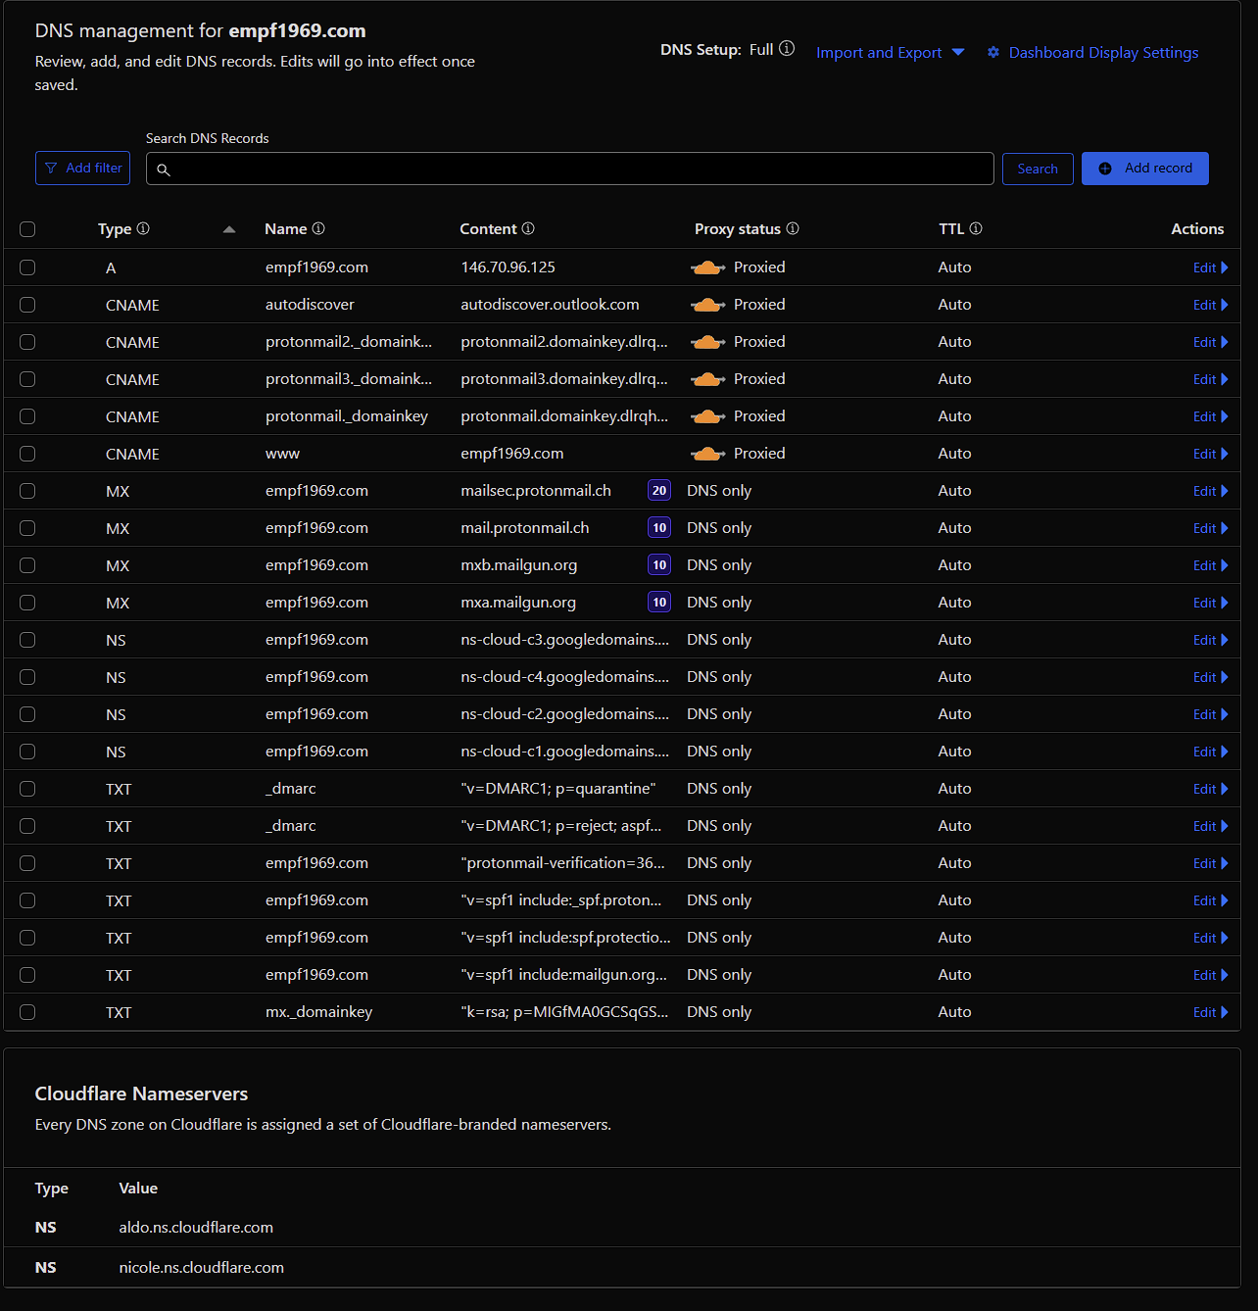1258x1311 pixels.
Task: Expand Edit for spf.protection TXT record
Action: (x=1210, y=938)
